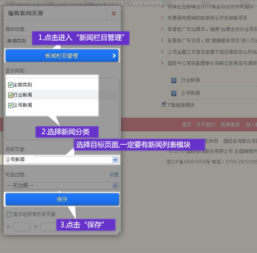Click the arrow icon beside 公司新闻
Image resolution: width=257 pixels, height=253 pixels.
coord(174,93)
